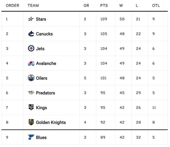Sort by the PTS column header
Image resolution: width=170 pixels, height=147 pixels.
click(104, 5)
